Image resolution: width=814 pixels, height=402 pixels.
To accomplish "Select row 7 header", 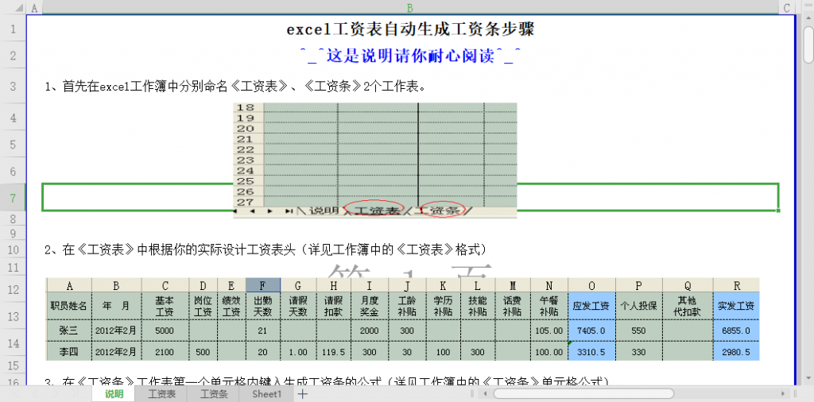I will pos(13,198).
